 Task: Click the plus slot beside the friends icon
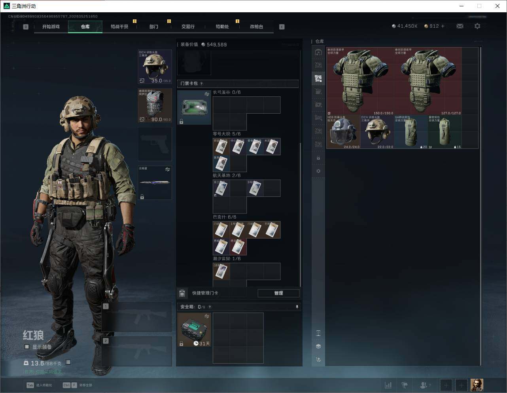pos(446,385)
